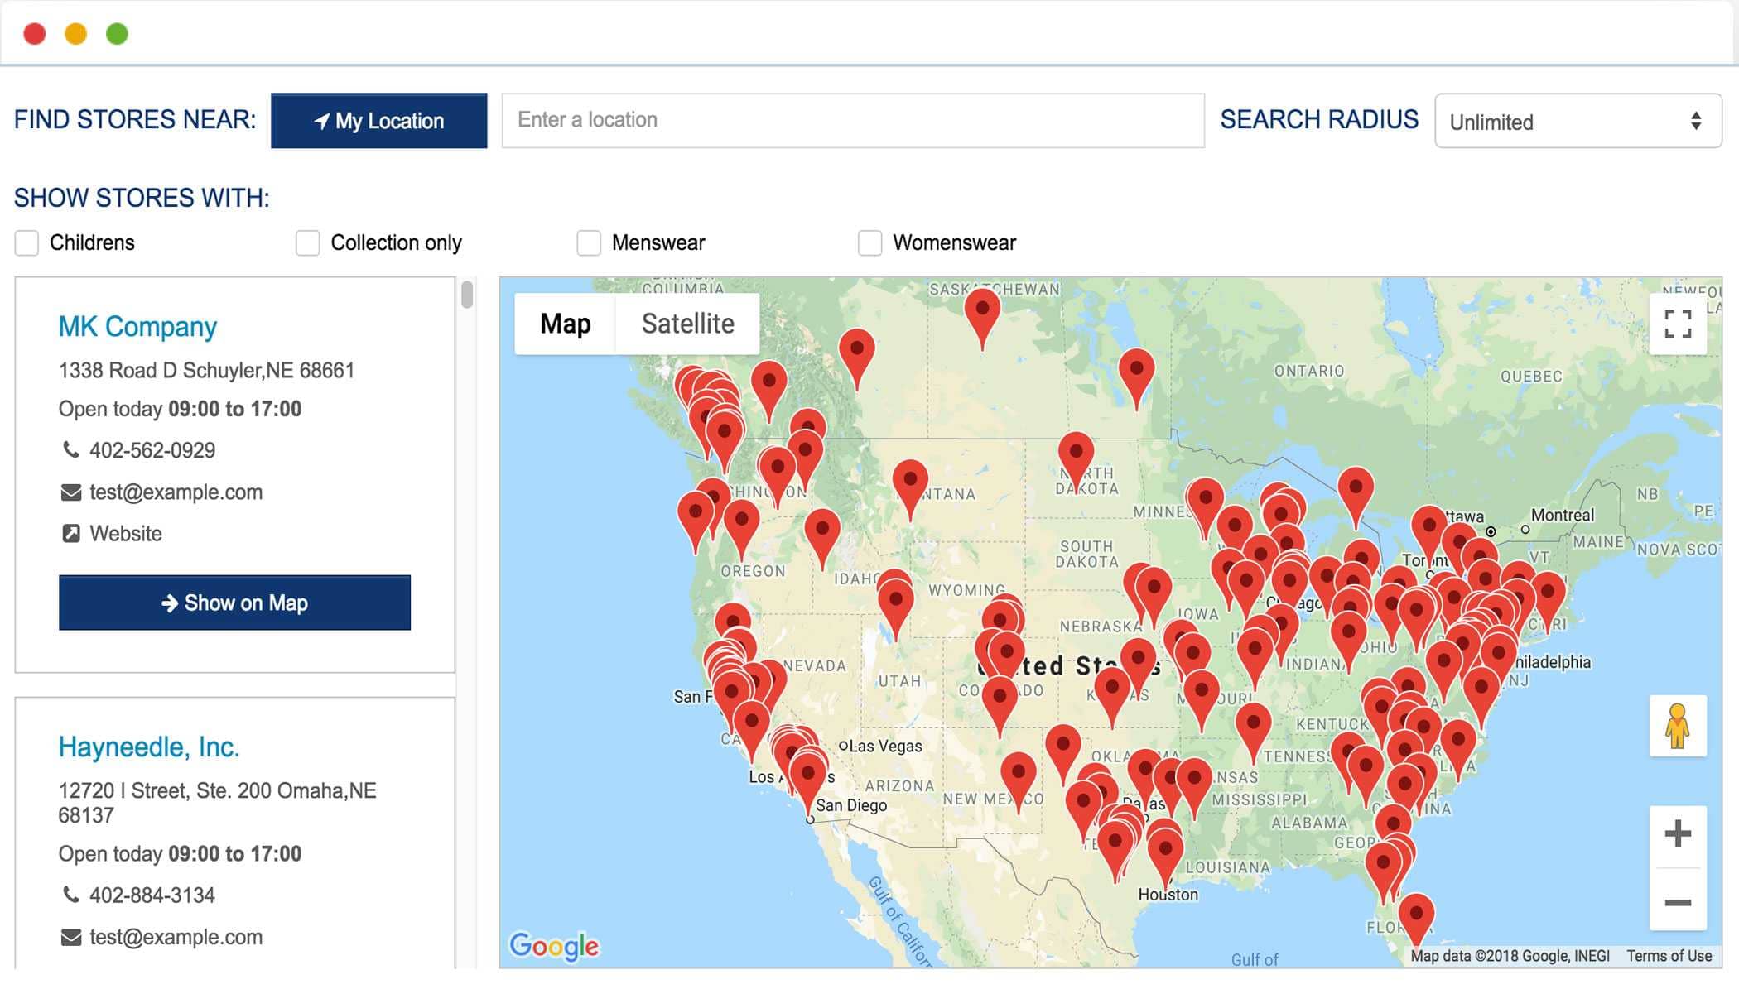This screenshot has width=1739, height=989.
Task: Click MK Company email test@example.com
Action: [x=176, y=492]
